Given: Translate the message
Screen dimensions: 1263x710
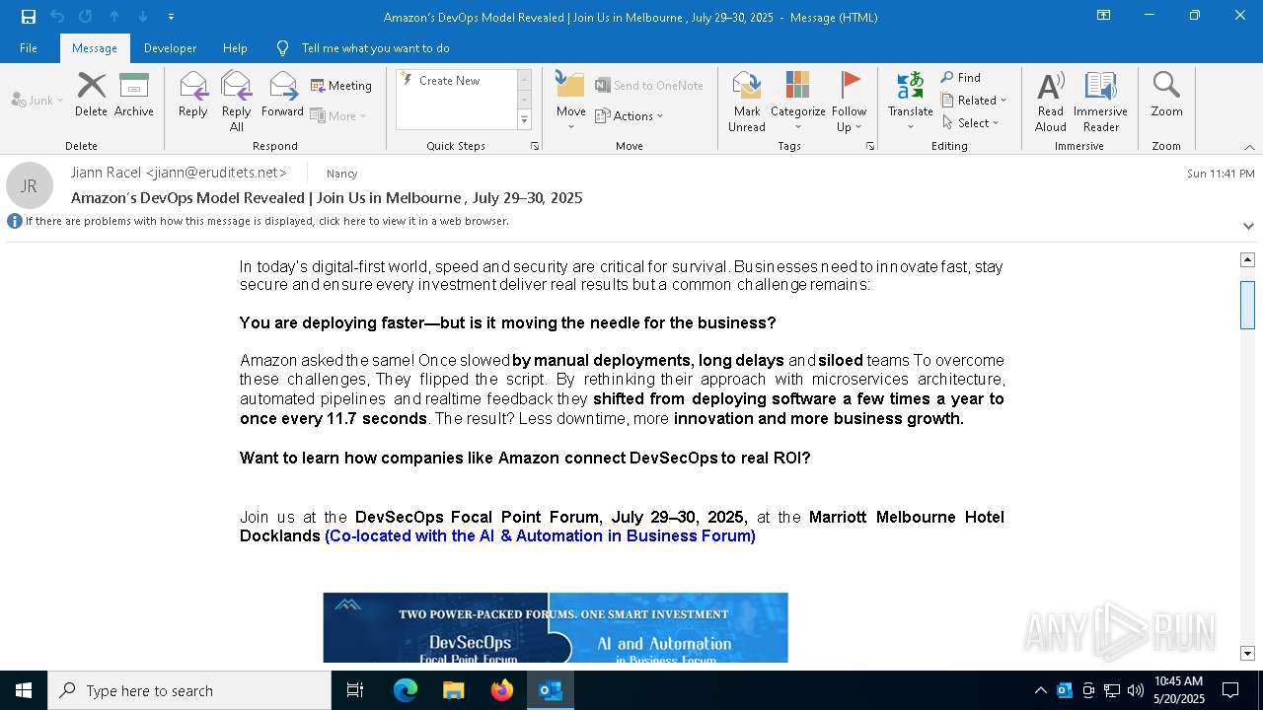Looking at the screenshot, I should point(910,101).
